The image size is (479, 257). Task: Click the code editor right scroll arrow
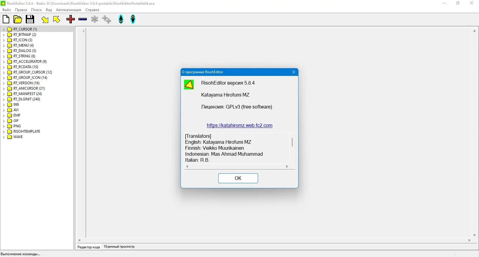(x=469, y=240)
